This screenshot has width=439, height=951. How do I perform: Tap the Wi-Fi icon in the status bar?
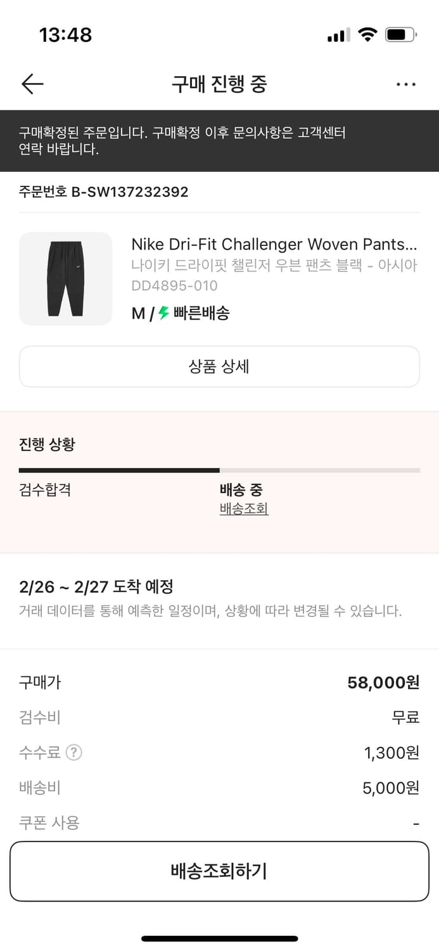coord(367,35)
